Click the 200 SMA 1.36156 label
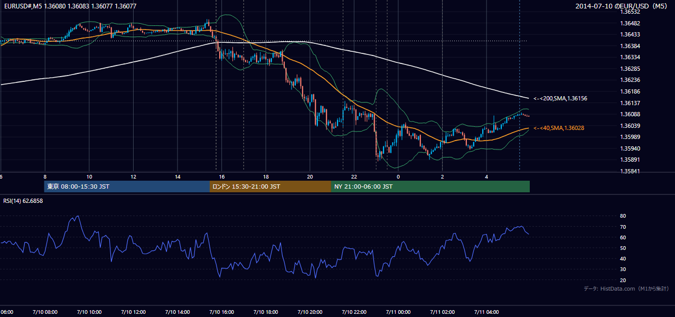This screenshot has width=675, height=317. point(560,98)
